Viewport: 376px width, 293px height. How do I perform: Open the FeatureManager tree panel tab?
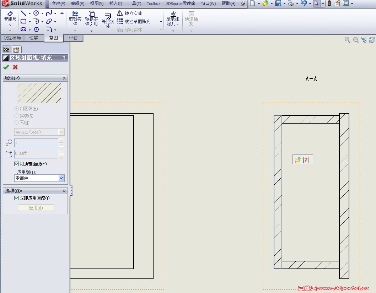coord(6,49)
